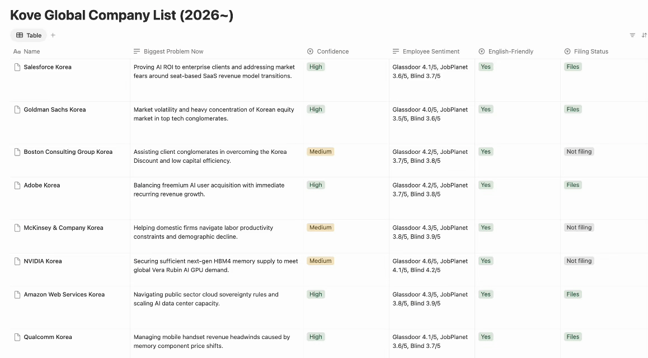
Task: Click the Qualcomm Korea document icon
Action: tap(17, 337)
